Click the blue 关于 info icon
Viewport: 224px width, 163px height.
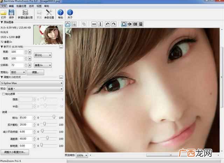coord(70,14)
